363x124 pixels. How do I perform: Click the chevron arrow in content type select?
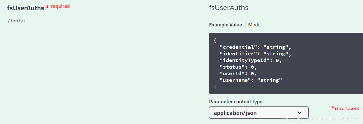point(299,113)
